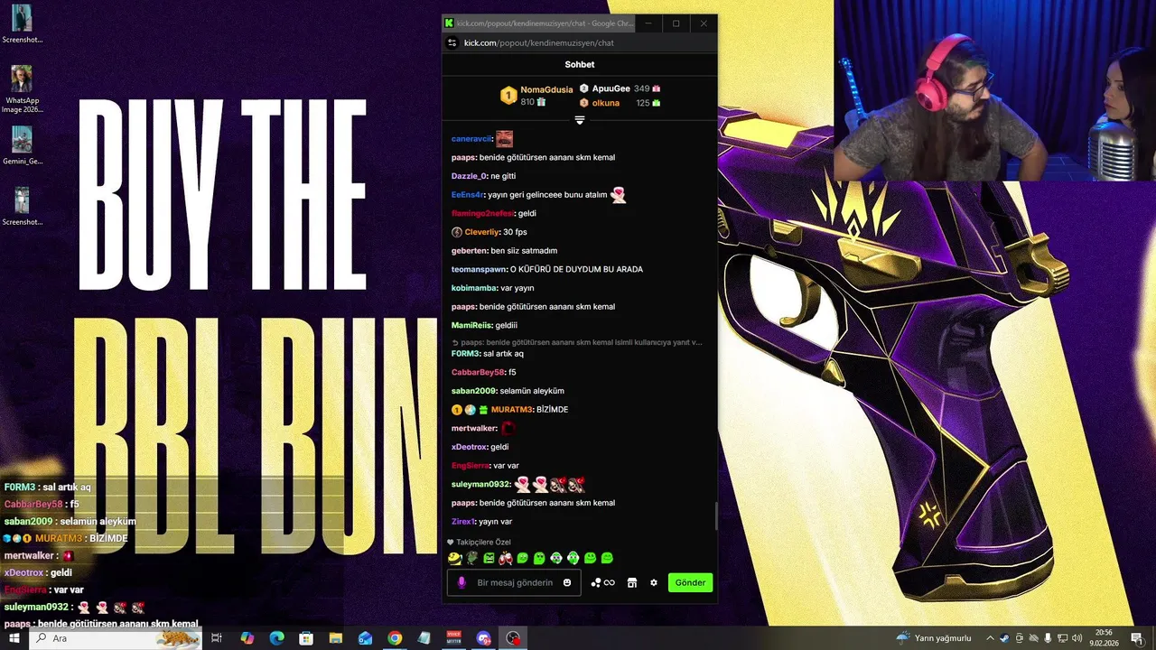
Task: Select the bottom Screenshot desktop icon
Action: click(22, 206)
